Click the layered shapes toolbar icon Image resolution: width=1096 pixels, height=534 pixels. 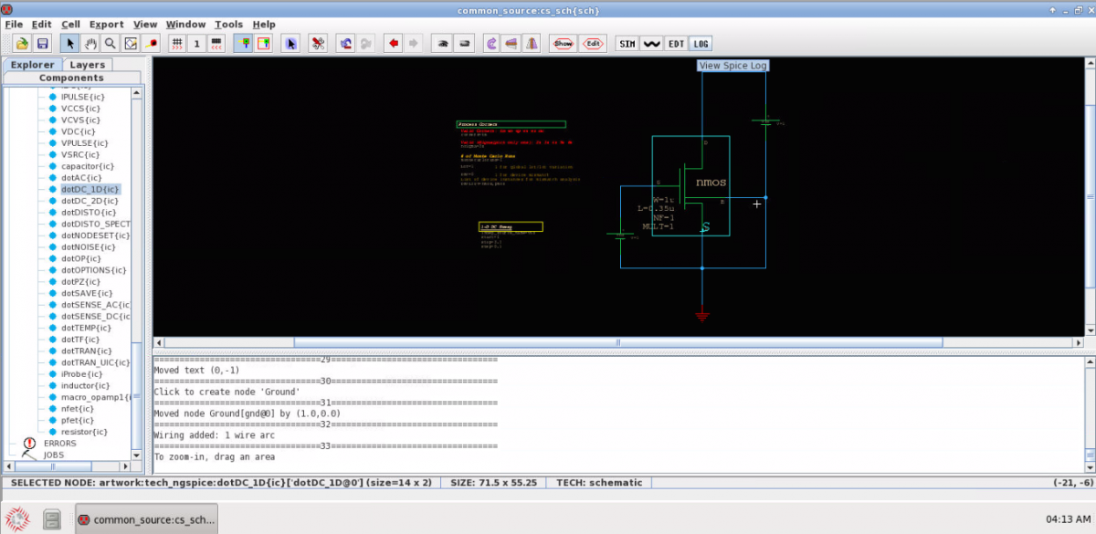coord(511,43)
